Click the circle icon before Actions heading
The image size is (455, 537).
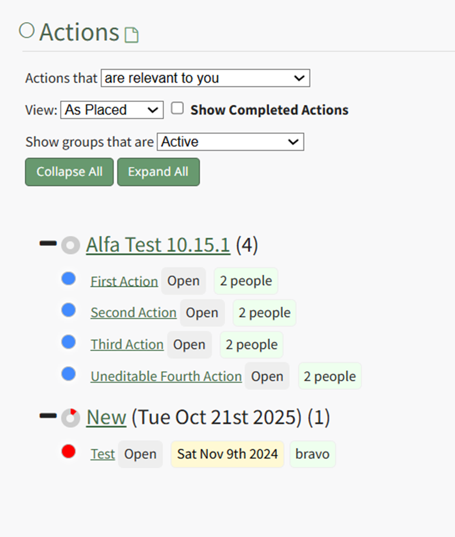coord(26,30)
